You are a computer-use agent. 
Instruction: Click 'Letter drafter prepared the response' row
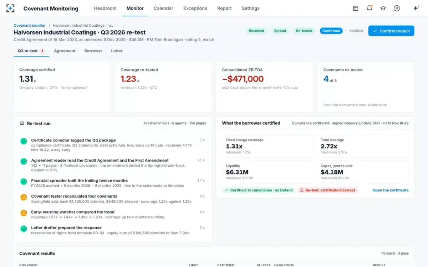pyautogui.click(x=113, y=230)
